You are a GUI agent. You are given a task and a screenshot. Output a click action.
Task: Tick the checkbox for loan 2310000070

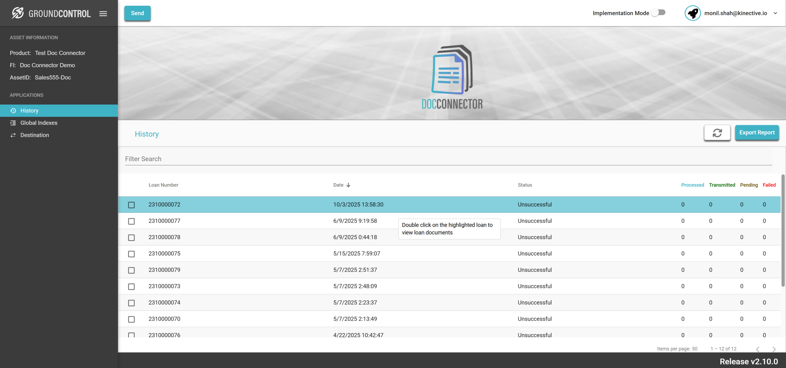point(131,319)
